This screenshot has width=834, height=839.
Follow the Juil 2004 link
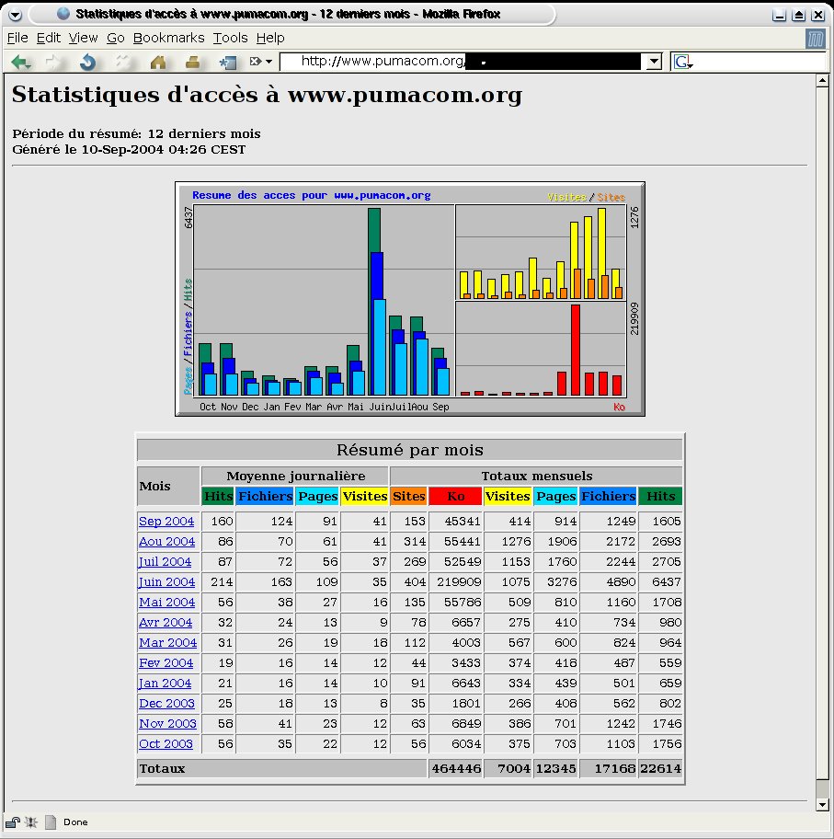(x=165, y=562)
